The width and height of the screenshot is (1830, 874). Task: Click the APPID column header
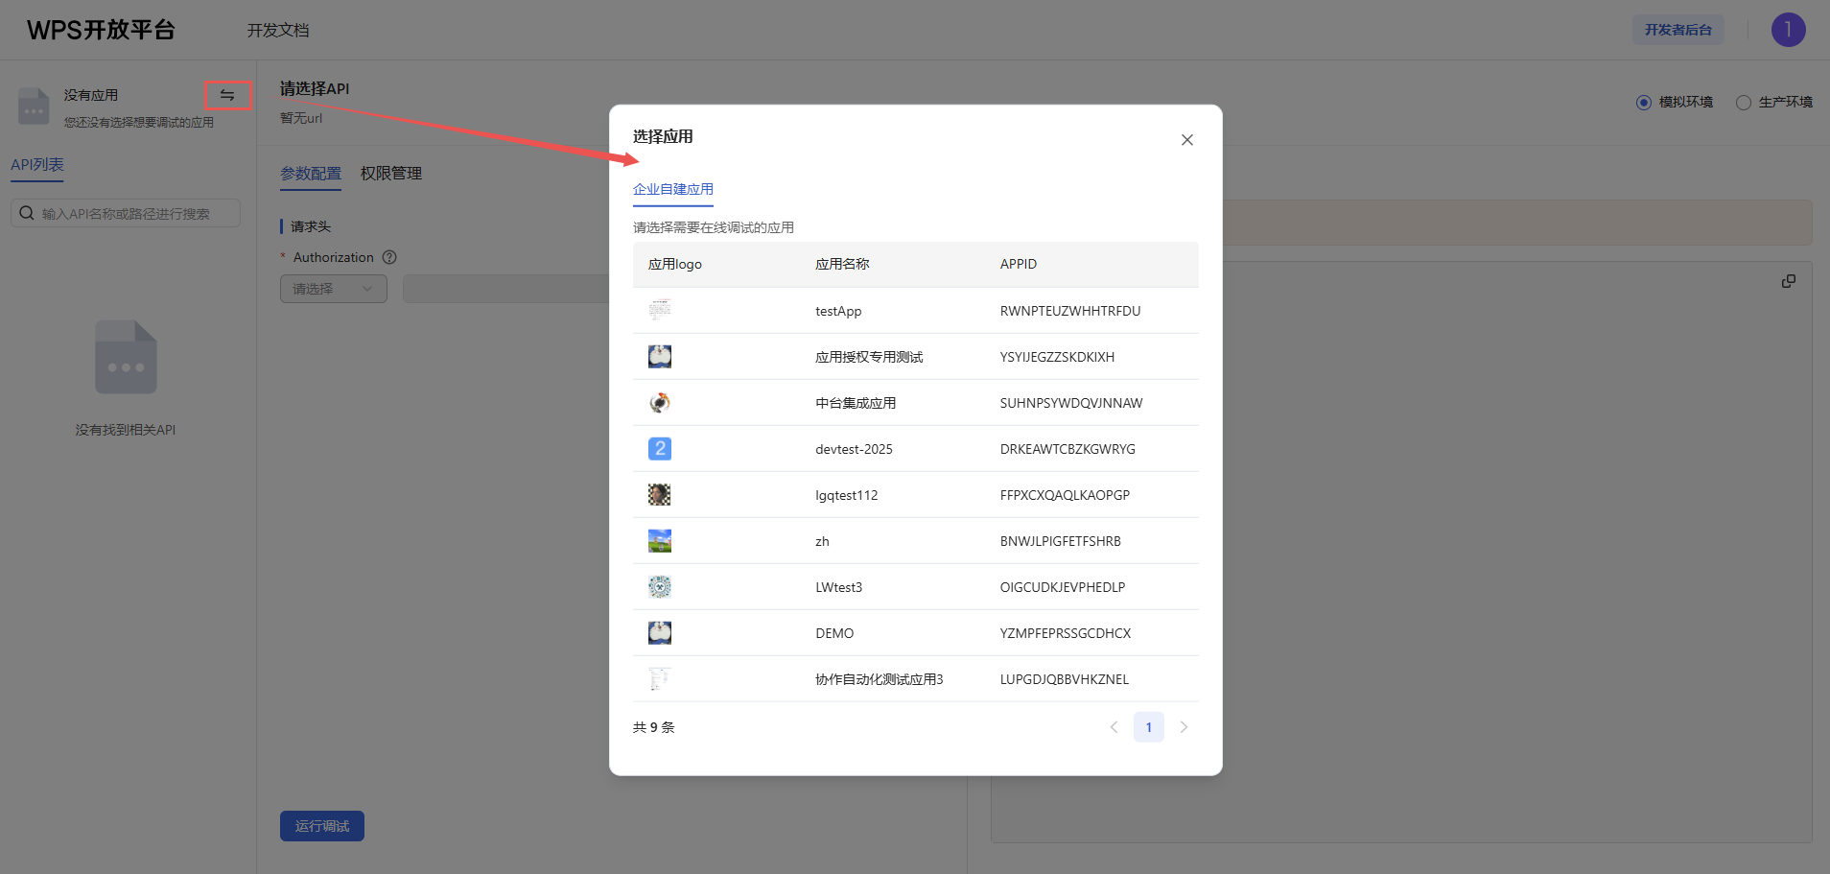pyautogui.click(x=1019, y=264)
